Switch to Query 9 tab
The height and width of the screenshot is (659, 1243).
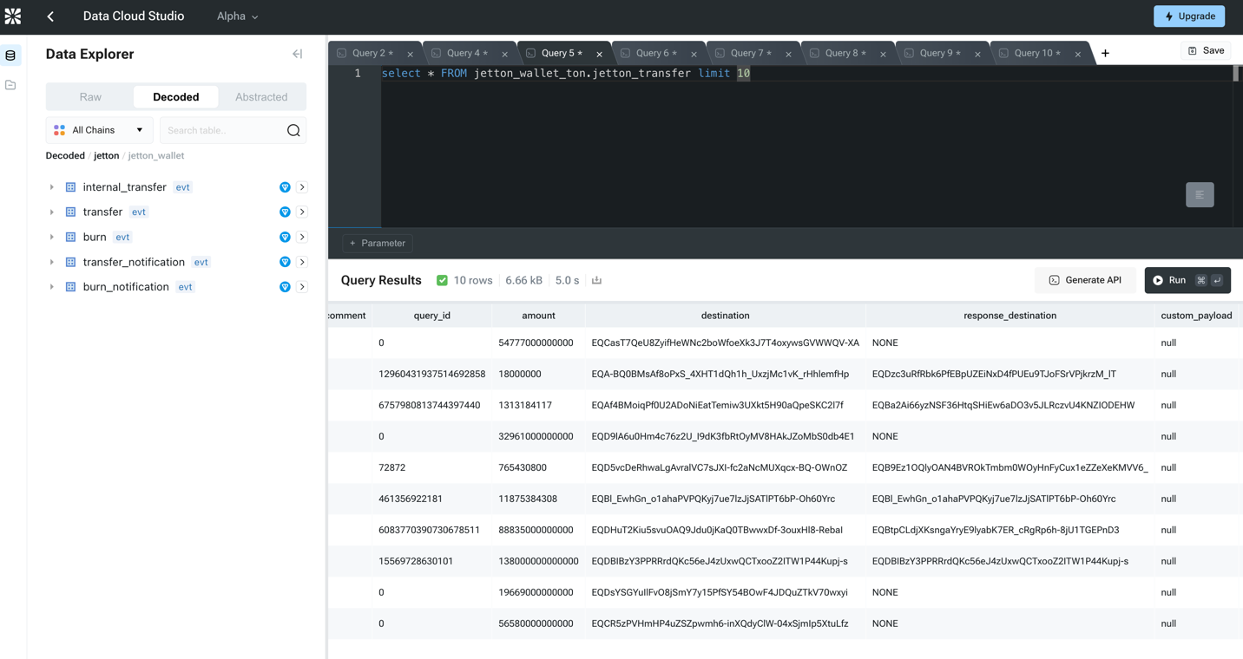point(940,53)
